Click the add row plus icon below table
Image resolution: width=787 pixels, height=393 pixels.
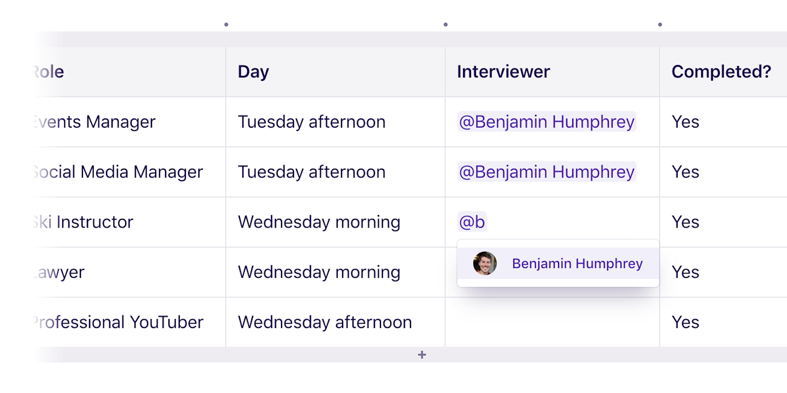(422, 355)
